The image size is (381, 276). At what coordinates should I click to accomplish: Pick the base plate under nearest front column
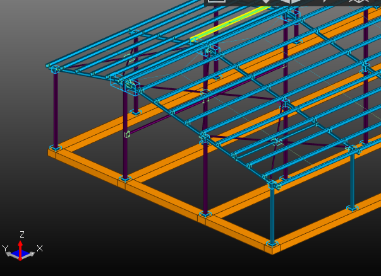(272, 243)
